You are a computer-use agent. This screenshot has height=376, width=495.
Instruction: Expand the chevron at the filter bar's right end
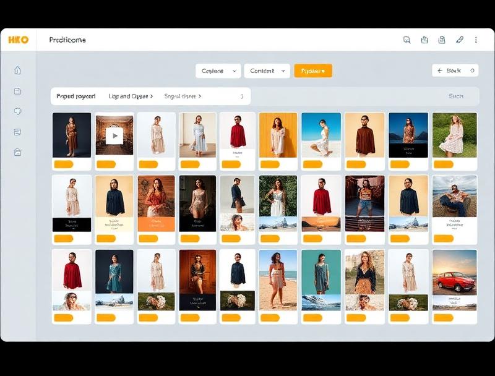242,96
